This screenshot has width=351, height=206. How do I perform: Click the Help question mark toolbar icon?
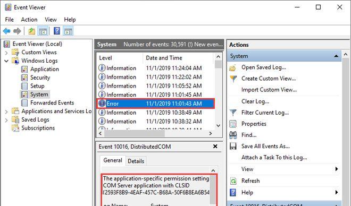pos(57,31)
